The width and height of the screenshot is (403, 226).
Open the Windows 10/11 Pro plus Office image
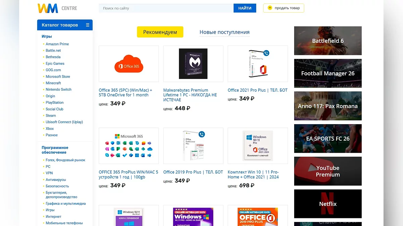258,146
